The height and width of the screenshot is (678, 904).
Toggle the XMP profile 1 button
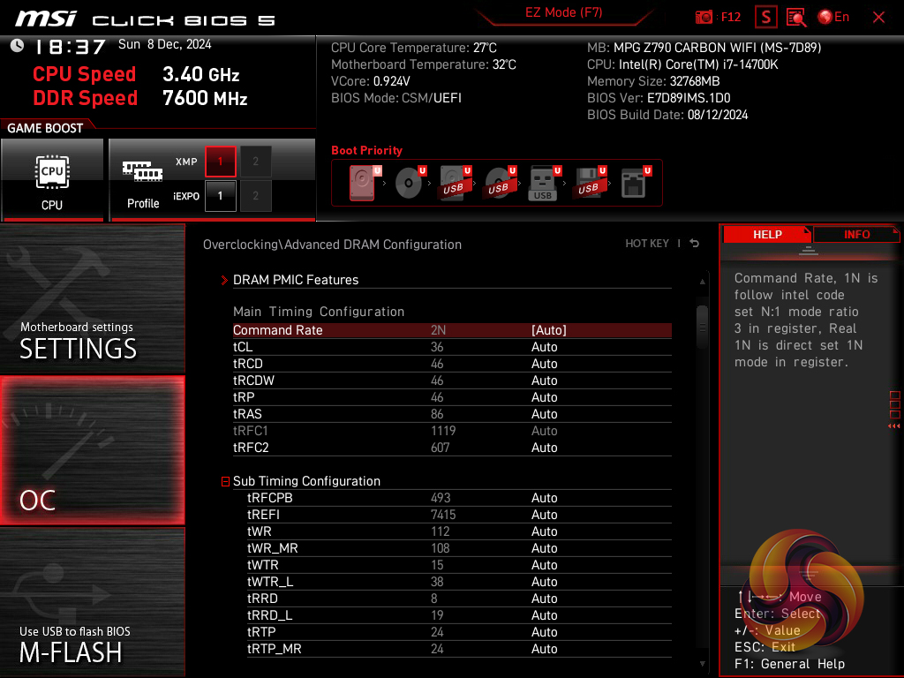click(x=220, y=162)
